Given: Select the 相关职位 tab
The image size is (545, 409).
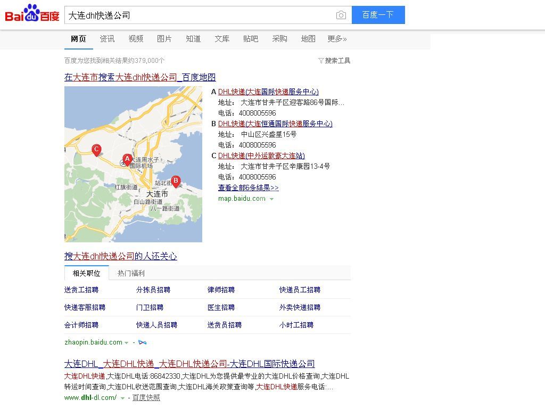Looking at the screenshot, I should pyautogui.click(x=87, y=273).
